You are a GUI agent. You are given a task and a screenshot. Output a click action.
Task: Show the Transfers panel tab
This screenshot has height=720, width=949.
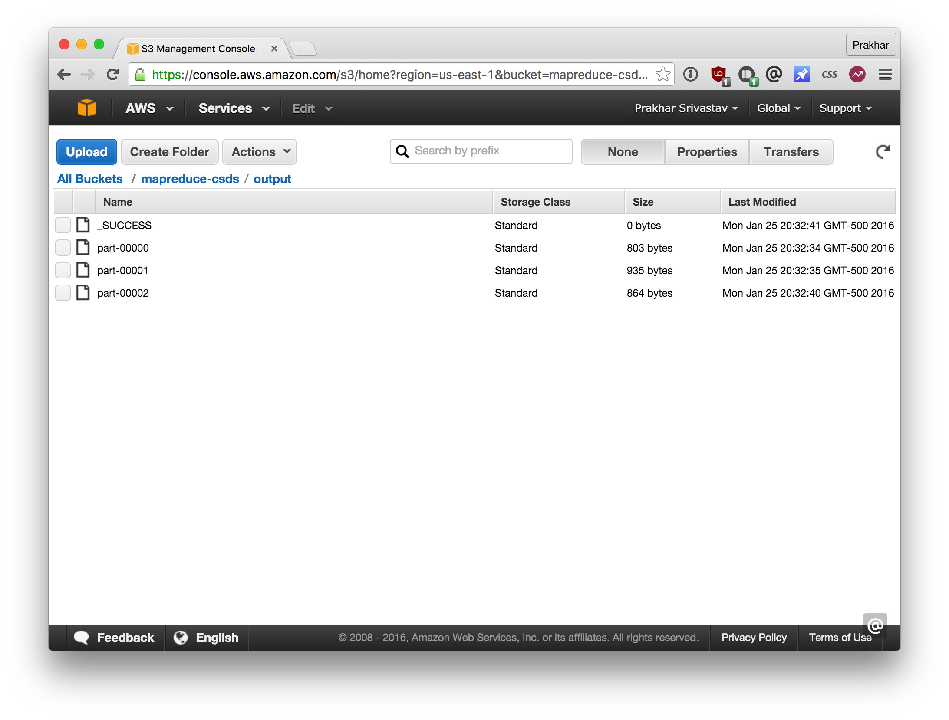(791, 152)
